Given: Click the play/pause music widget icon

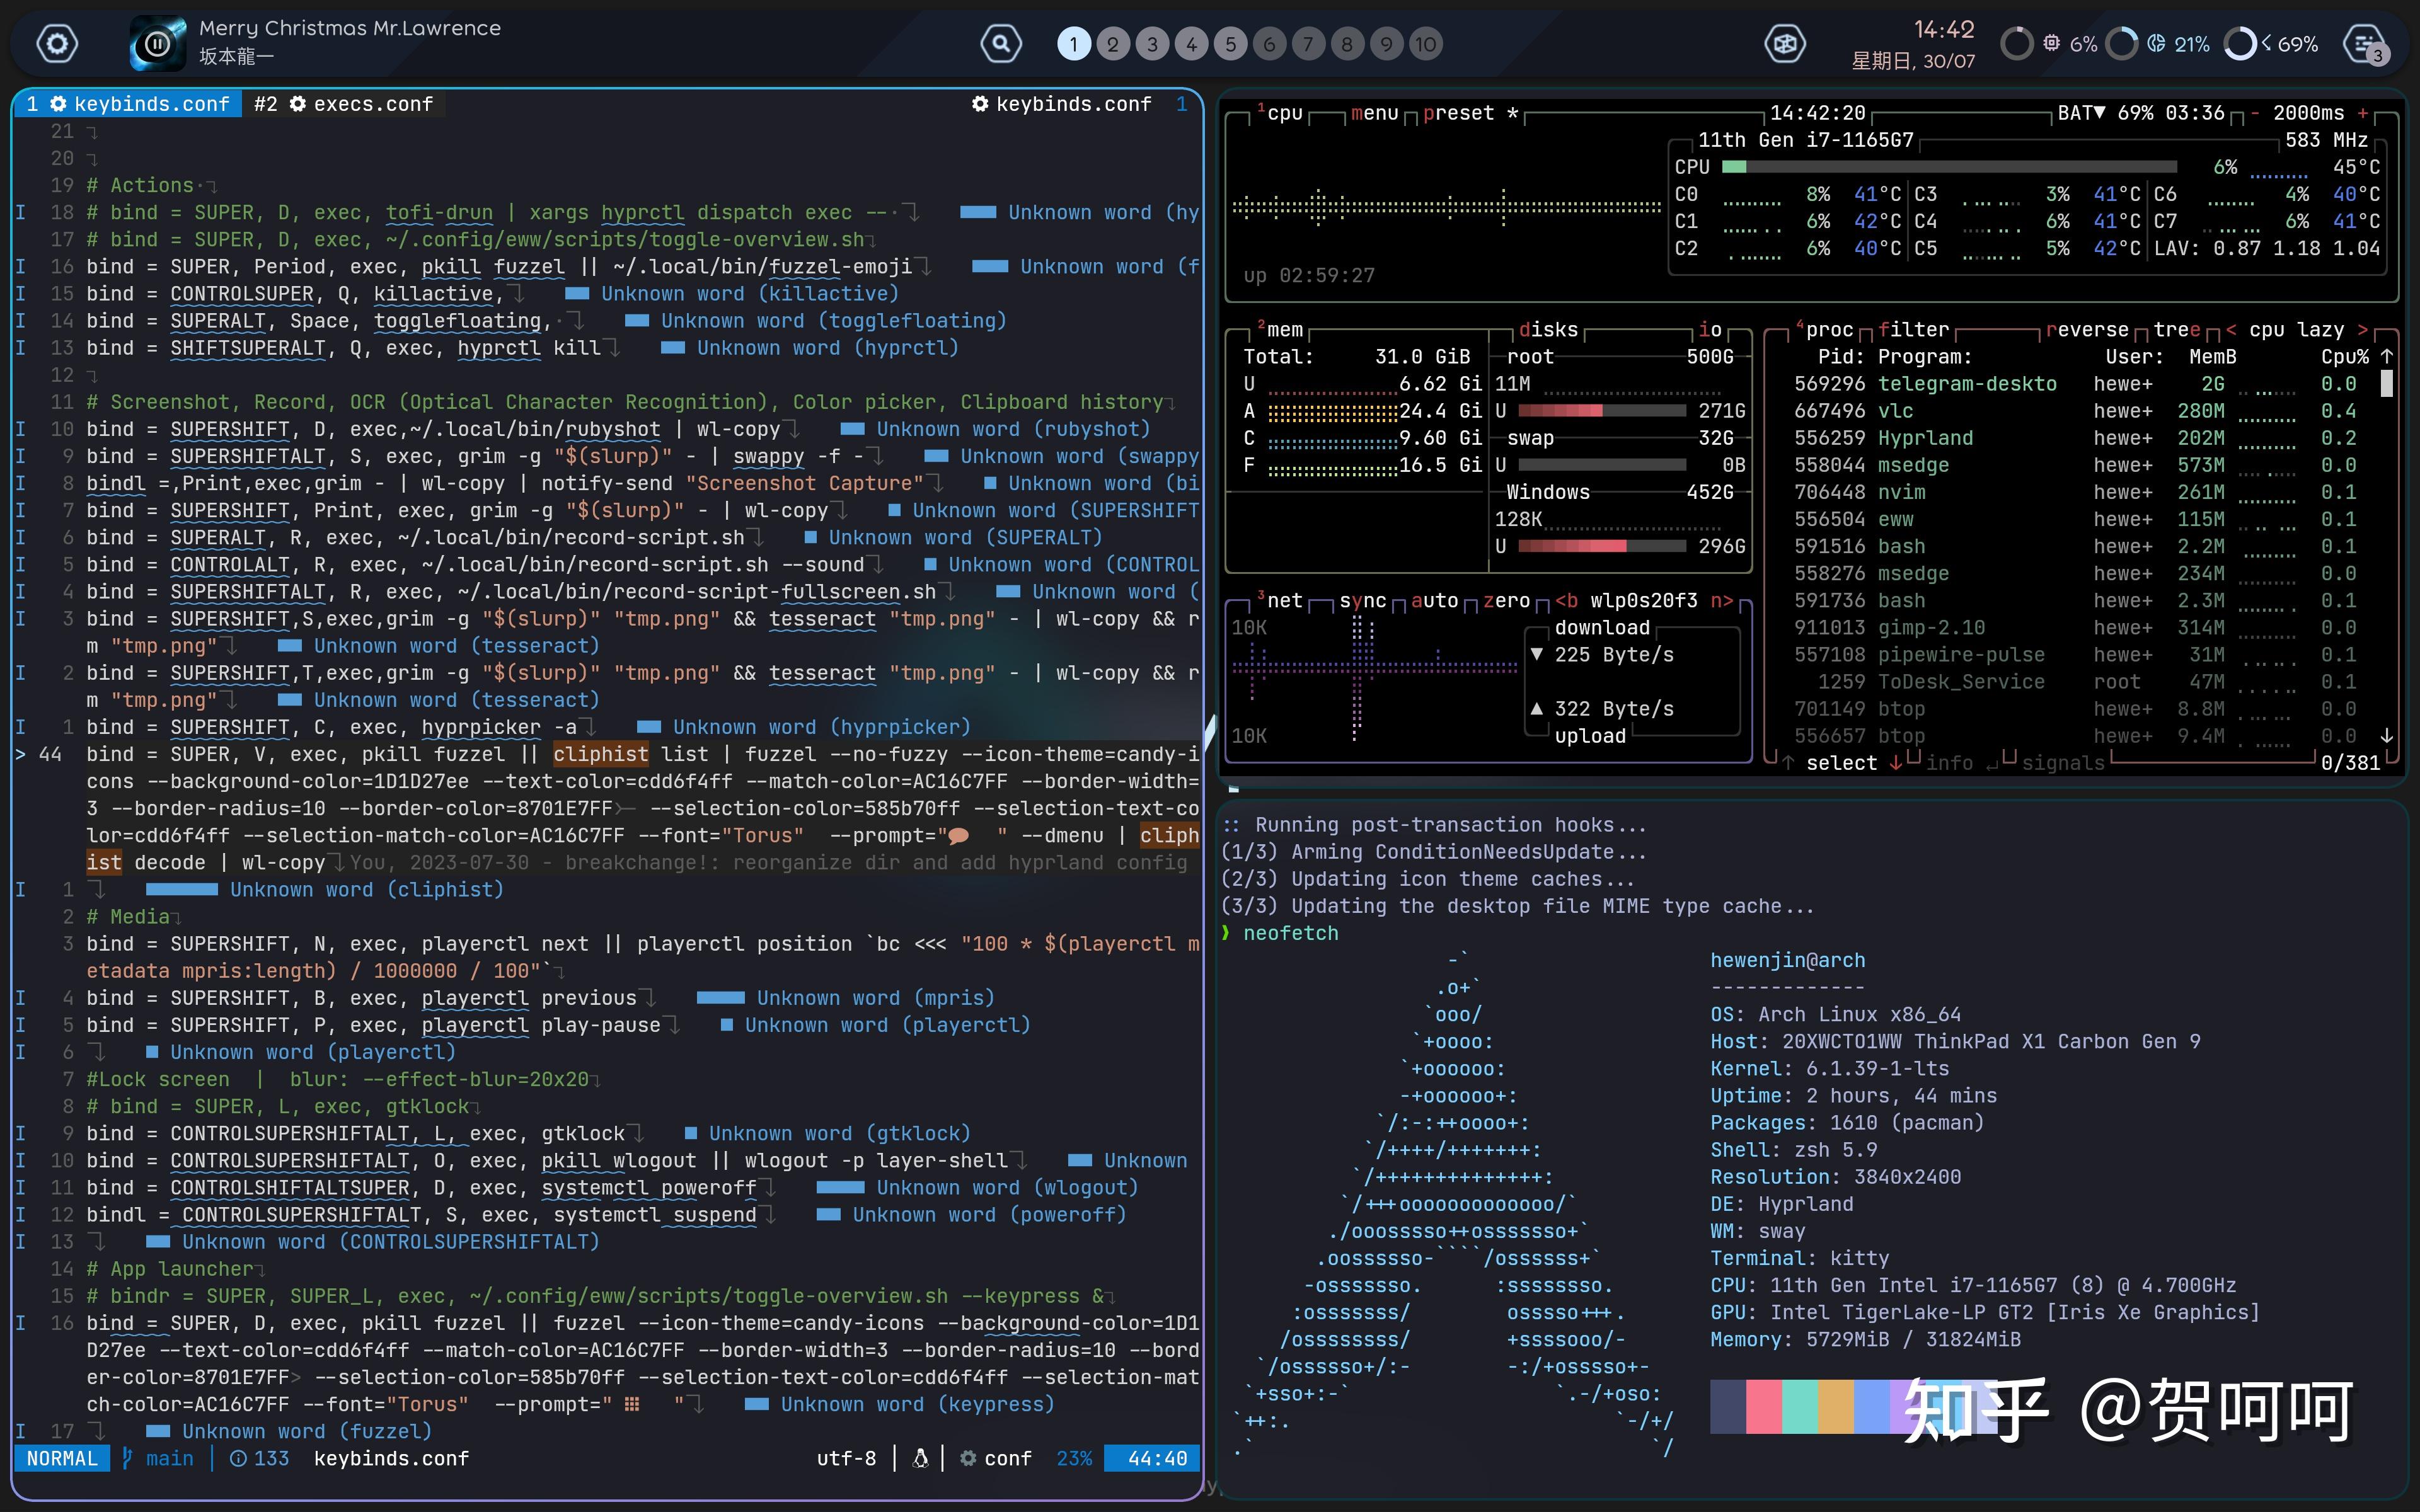Looking at the screenshot, I should click(x=157, y=44).
